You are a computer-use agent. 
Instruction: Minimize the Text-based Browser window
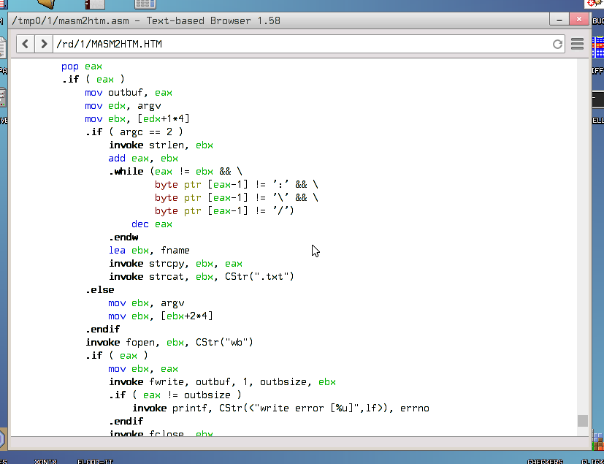tap(559, 20)
